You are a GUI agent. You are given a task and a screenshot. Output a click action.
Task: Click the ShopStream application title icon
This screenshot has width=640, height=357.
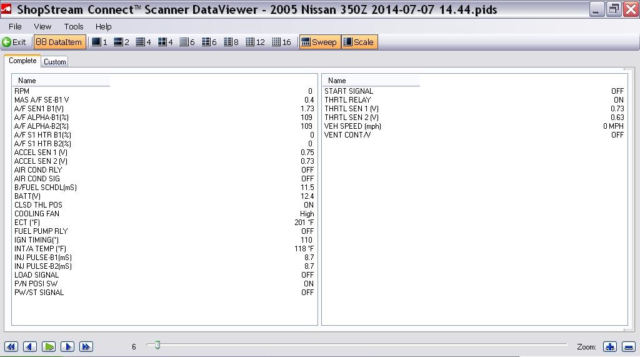pyautogui.click(x=6, y=9)
